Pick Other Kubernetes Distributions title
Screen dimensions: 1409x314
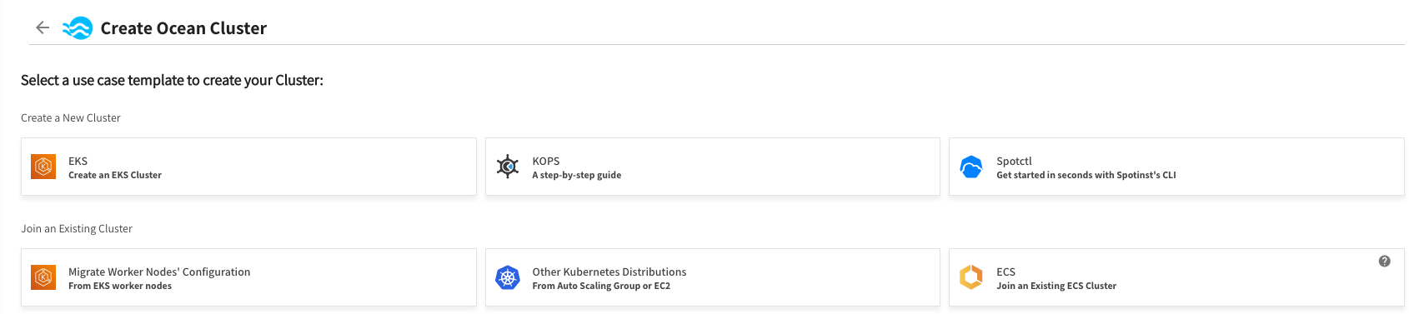609,272
